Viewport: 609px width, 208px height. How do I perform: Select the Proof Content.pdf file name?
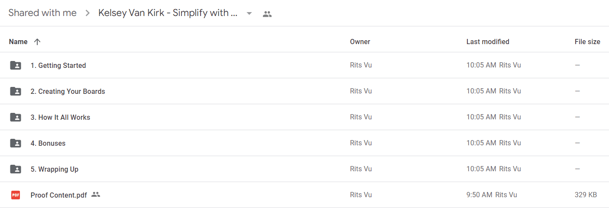point(59,195)
